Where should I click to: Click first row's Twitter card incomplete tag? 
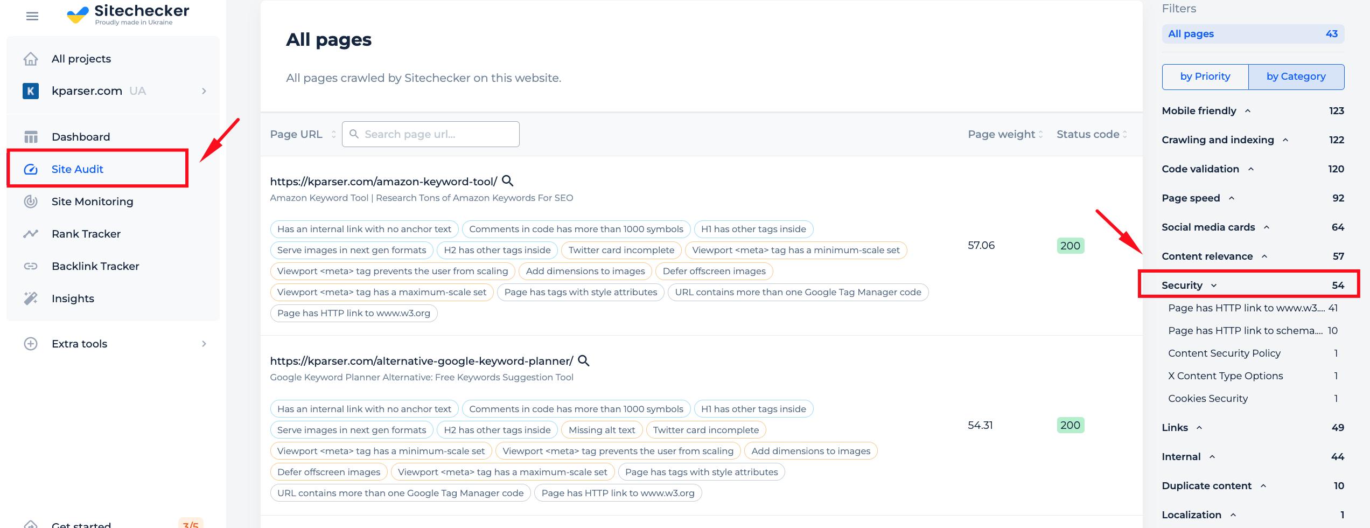[x=621, y=250]
